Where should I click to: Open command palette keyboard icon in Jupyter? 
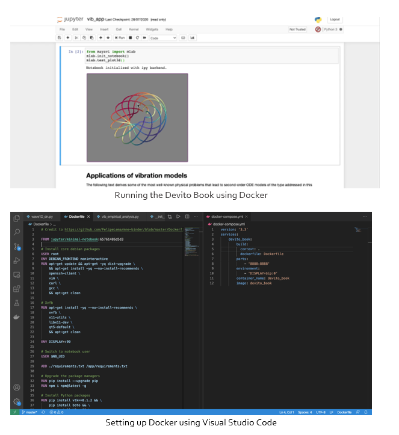[x=183, y=38]
